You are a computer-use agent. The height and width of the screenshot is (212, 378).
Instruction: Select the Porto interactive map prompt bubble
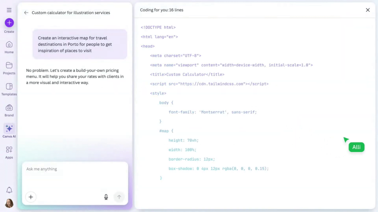80,44
